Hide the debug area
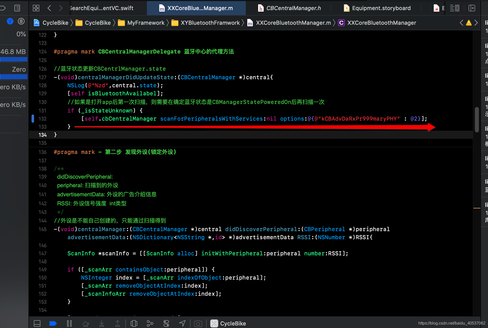The width and height of the screenshot is (488, 328). (x=37, y=323)
